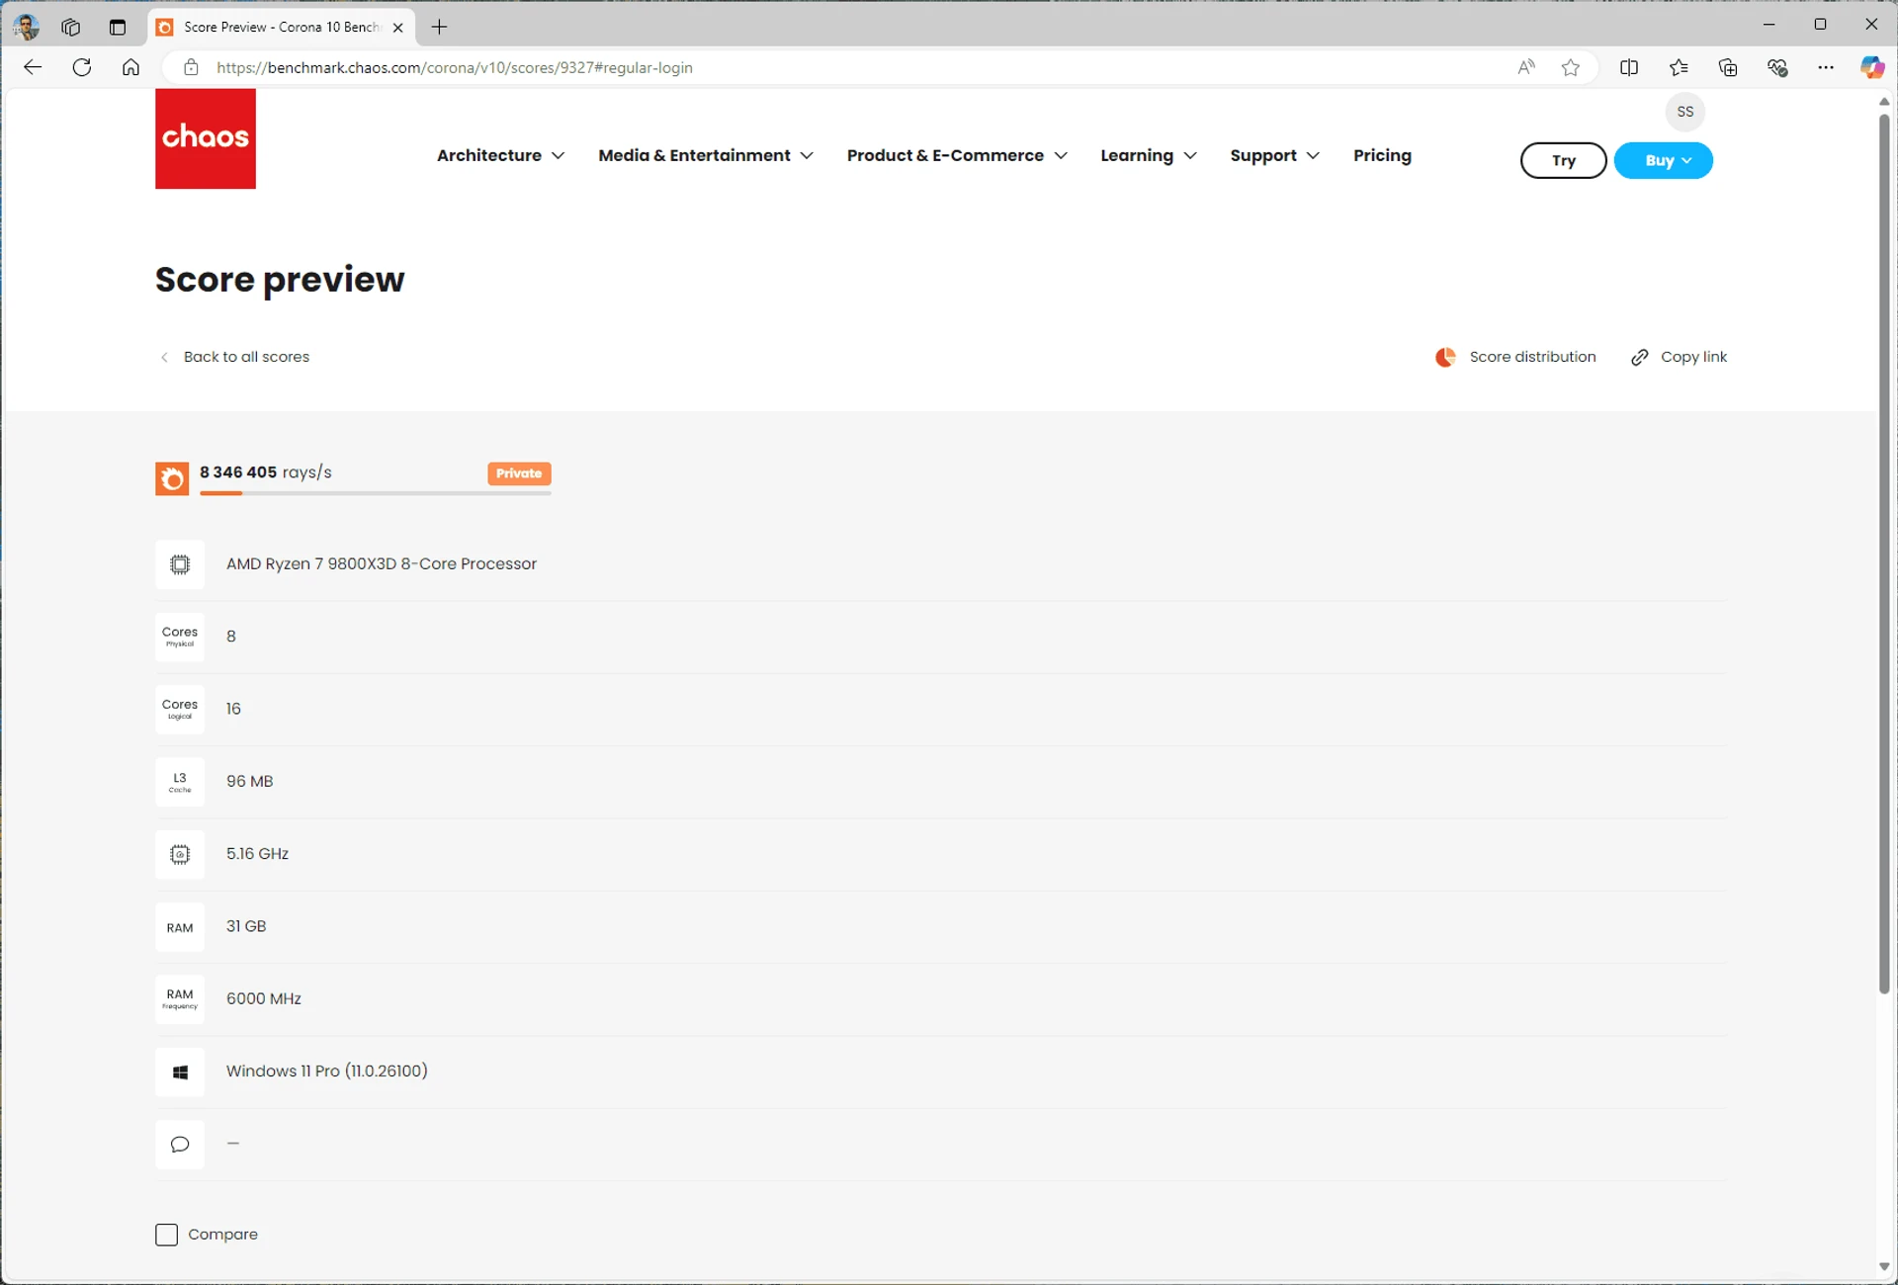The height and width of the screenshot is (1285, 1898).
Task: Click 'AMD Ryzen 7 9800X3D 8-Core Processor'
Action: tap(382, 563)
